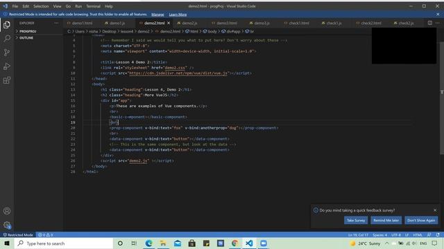Screen dimensions: 444x249
Task: Open the View menu
Action: click(x=57, y=6)
